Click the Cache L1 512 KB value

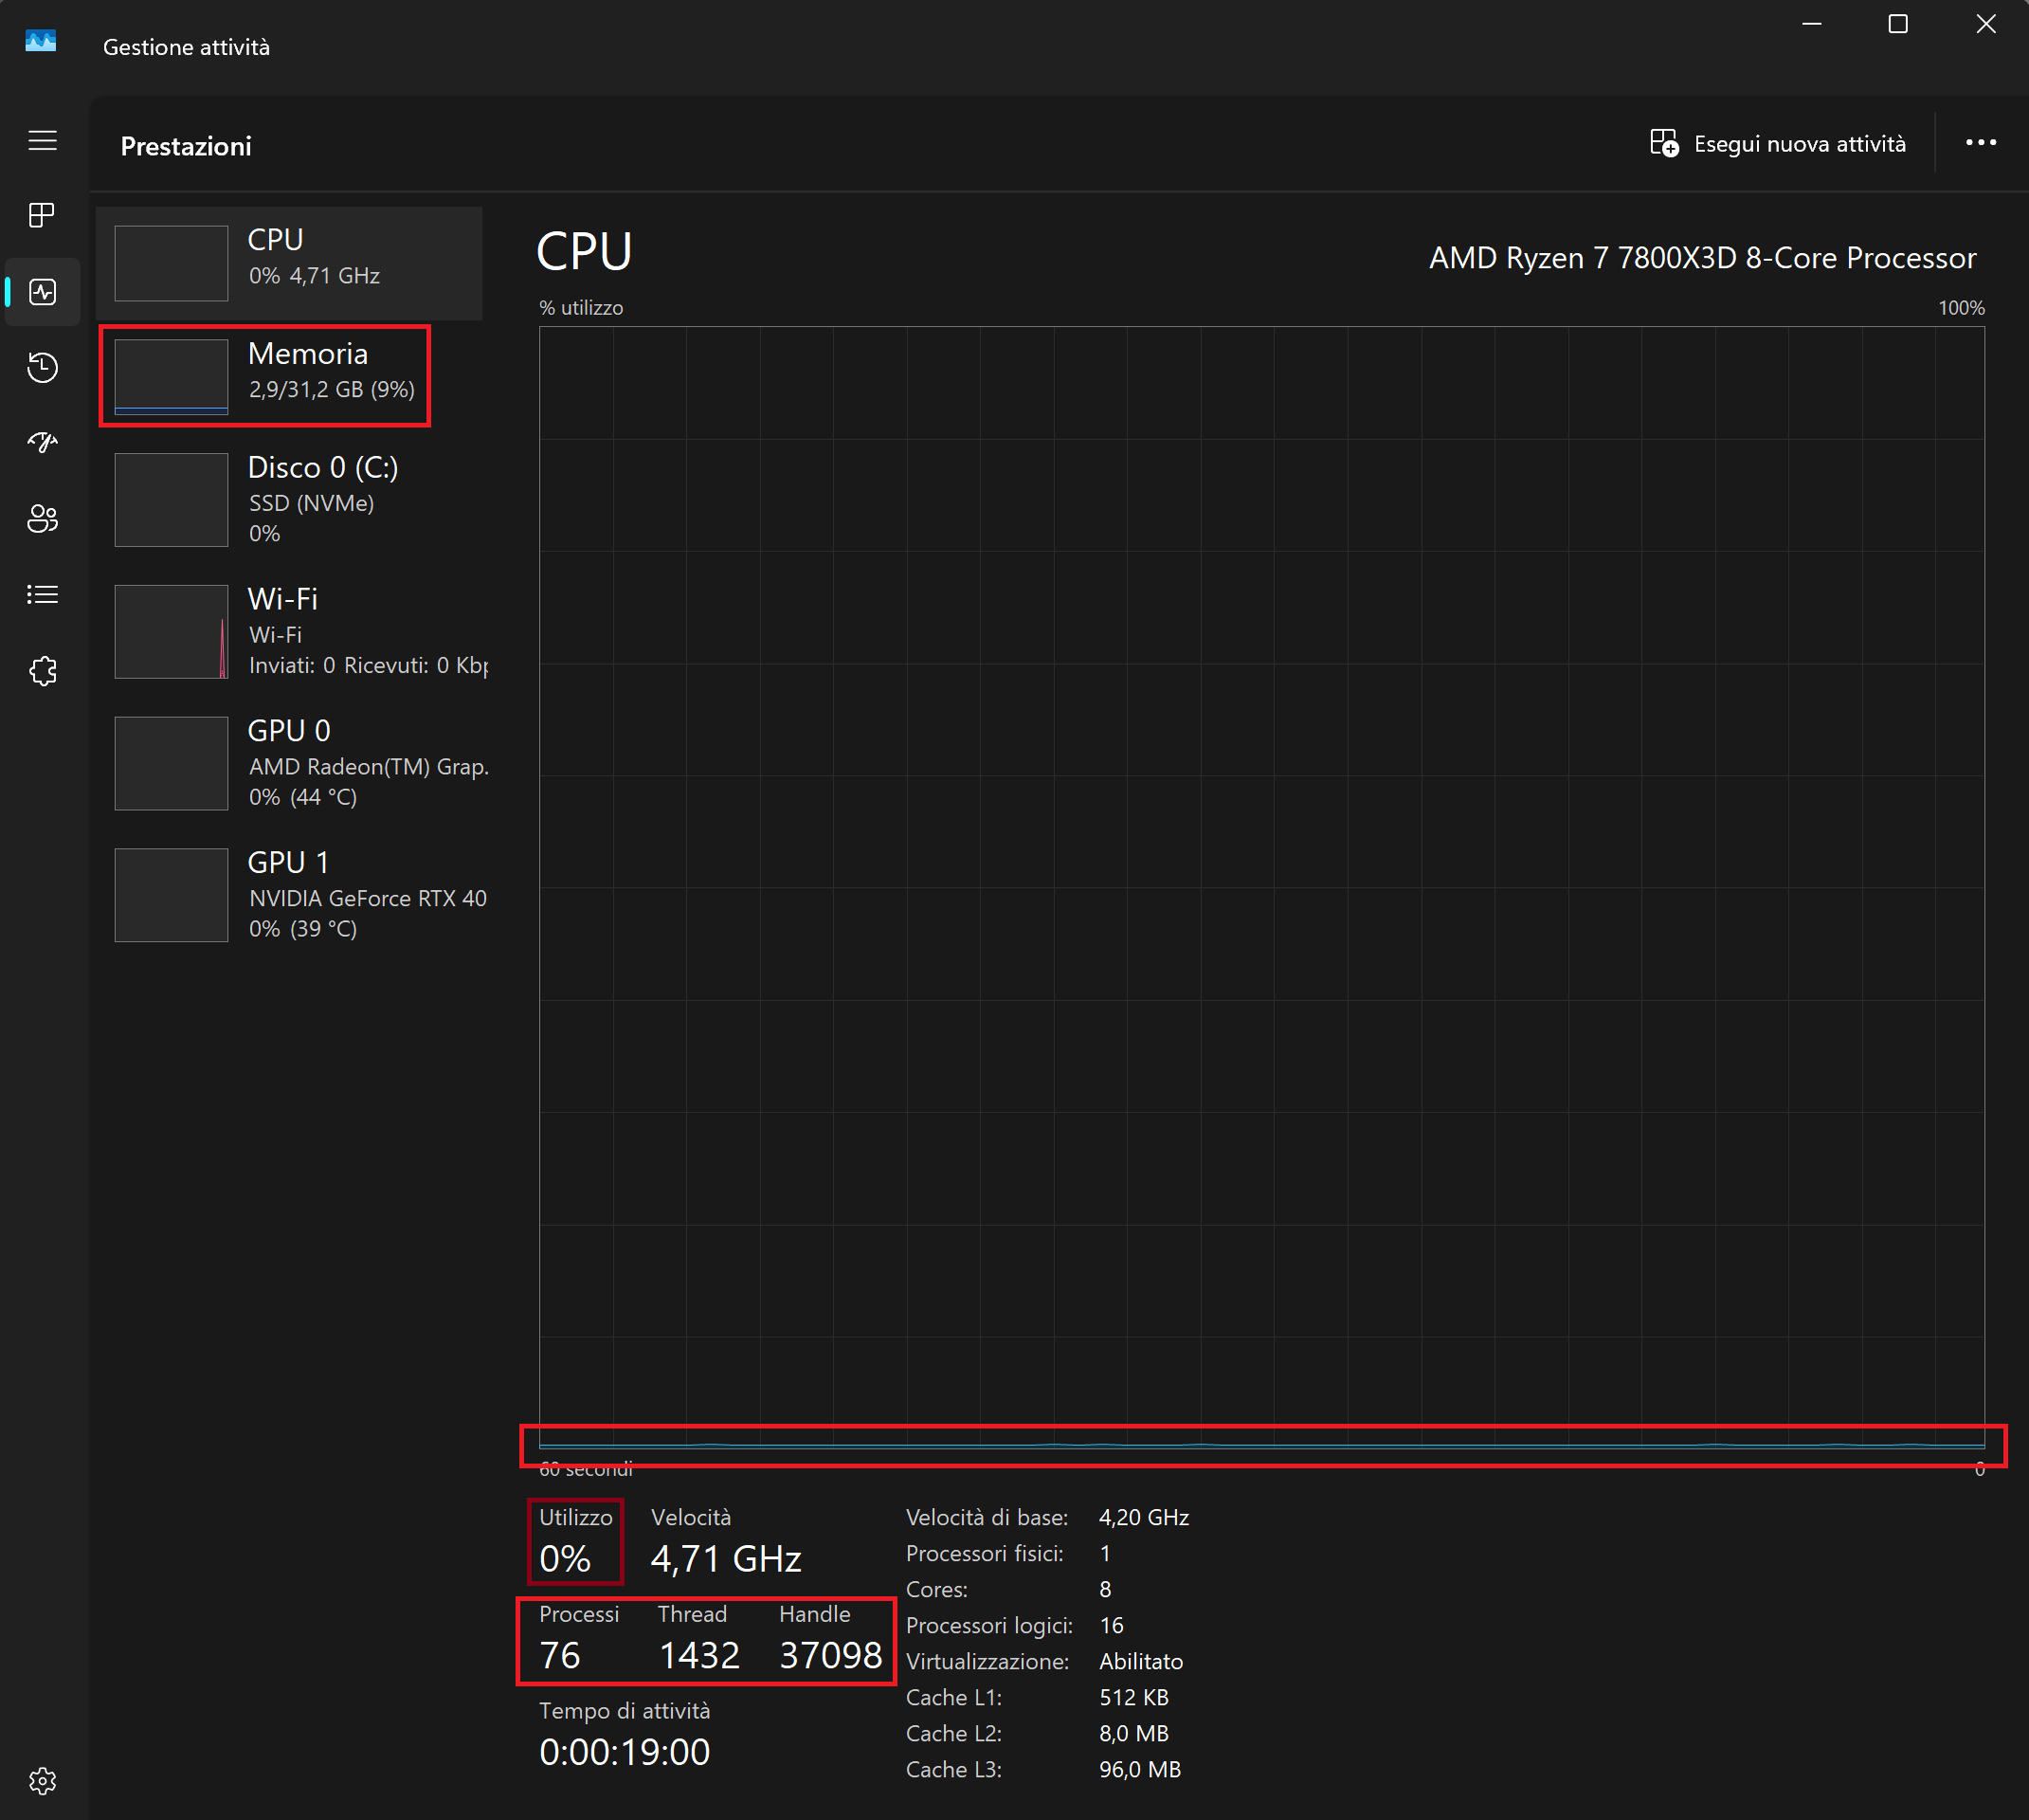click(x=1133, y=1697)
